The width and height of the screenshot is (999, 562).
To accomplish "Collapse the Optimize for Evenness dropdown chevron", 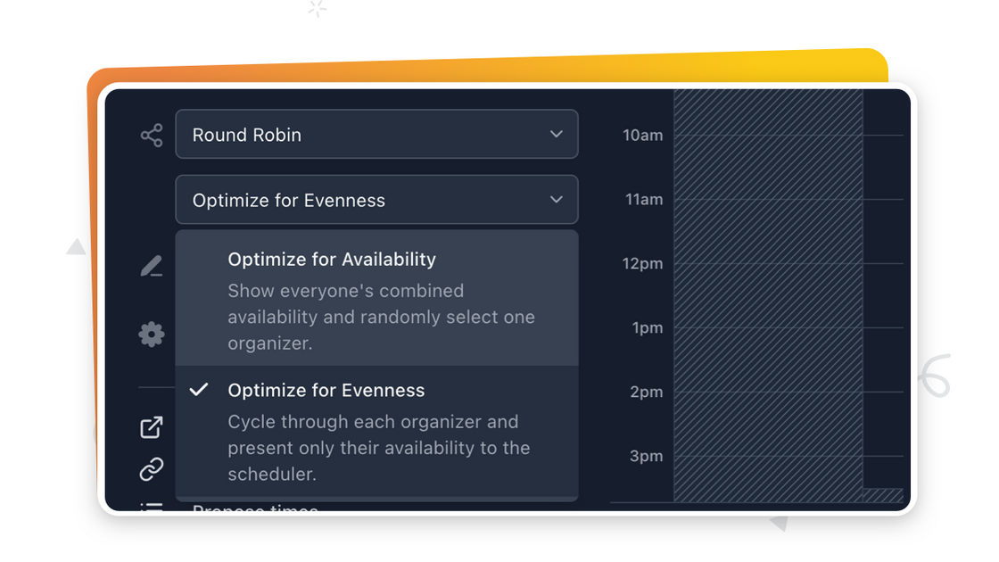I will point(556,200).
